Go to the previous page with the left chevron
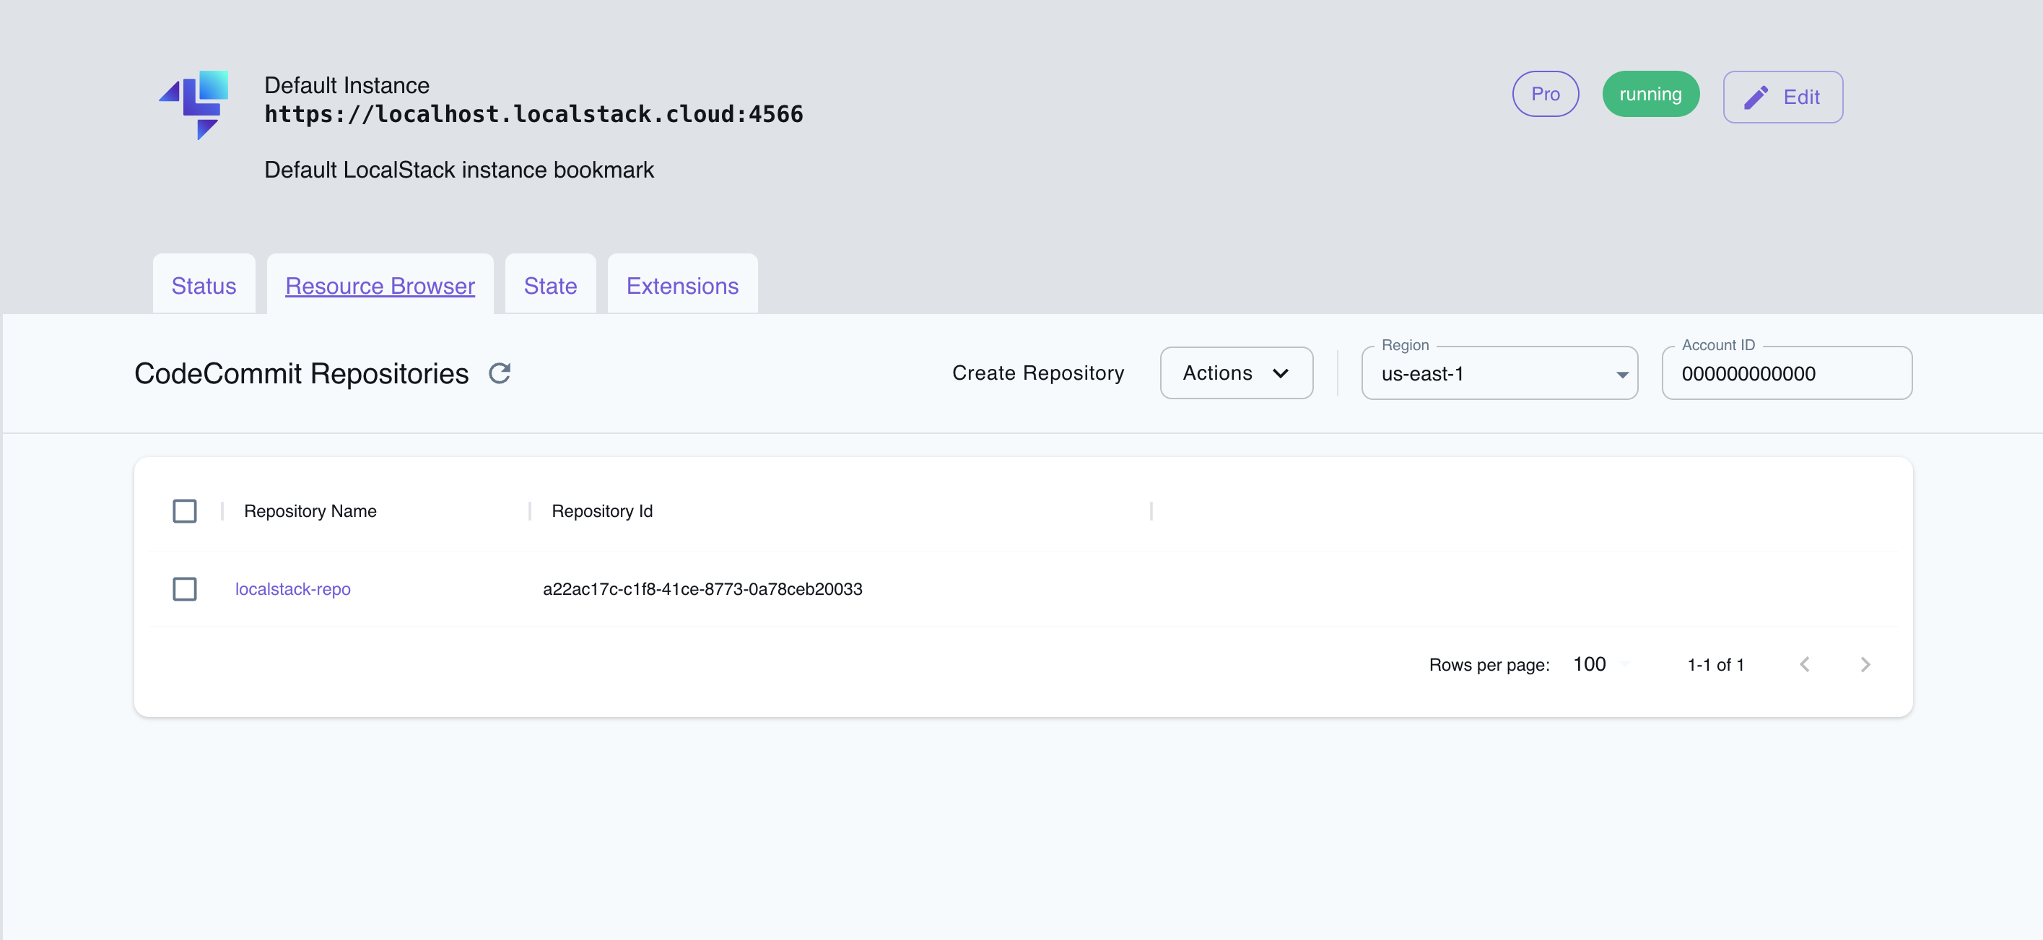The height and width of the screenshot is (940, 2043). pyautogui.click(x=1805, y=665)
